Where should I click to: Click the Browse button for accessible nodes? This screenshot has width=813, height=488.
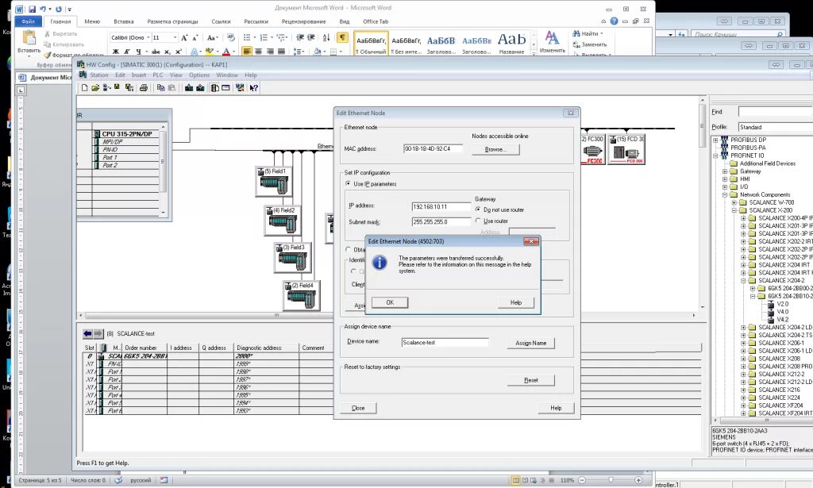tap(495, 149)
